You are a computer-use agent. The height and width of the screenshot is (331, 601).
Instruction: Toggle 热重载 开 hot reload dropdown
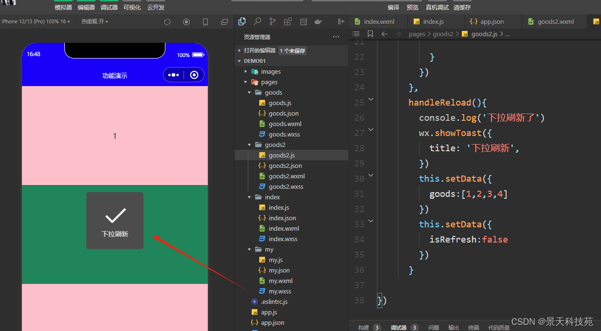[x=94, y=21]
